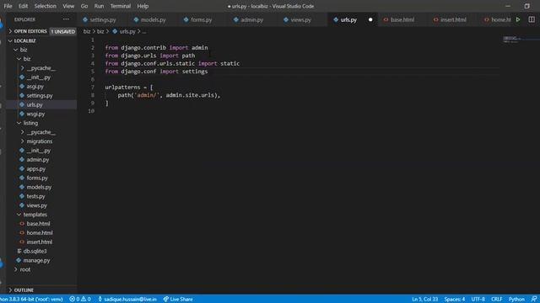This screenshot has height=303, width=540.
Task: Change line endings via CRLF
Action: (497, 299)
